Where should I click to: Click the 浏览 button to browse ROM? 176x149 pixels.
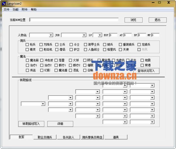(x=133, y=20)
